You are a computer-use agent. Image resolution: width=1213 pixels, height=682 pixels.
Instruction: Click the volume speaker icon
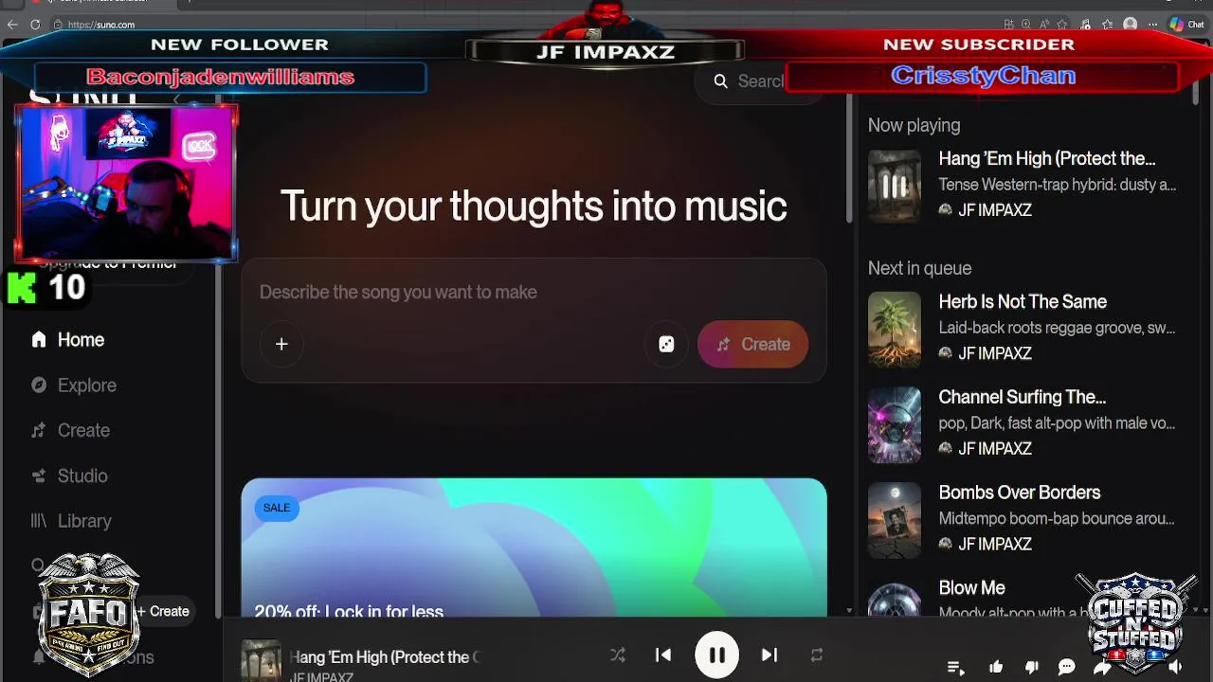coord(1175,668)
